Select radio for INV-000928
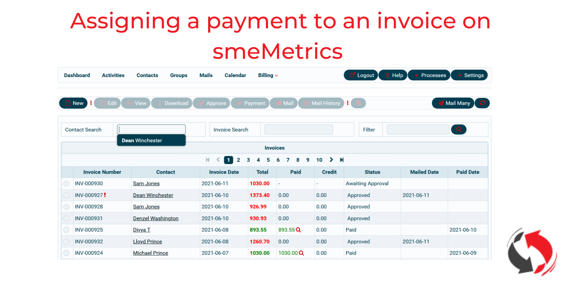Image resolution: width=575 pixels, height=287 pixels. [x=66, y=207]
